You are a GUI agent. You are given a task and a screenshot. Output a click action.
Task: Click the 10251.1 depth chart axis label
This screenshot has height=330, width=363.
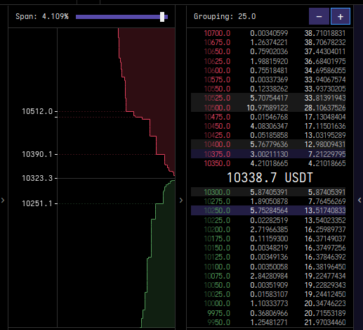37,203
